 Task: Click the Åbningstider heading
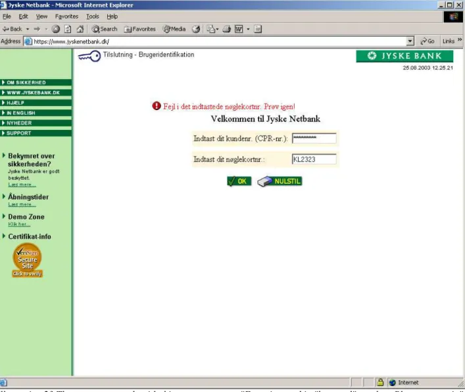click(28, 197)
